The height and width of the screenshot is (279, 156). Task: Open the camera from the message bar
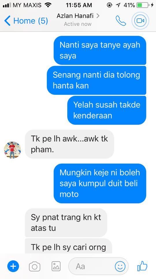[x=34, y=267]
